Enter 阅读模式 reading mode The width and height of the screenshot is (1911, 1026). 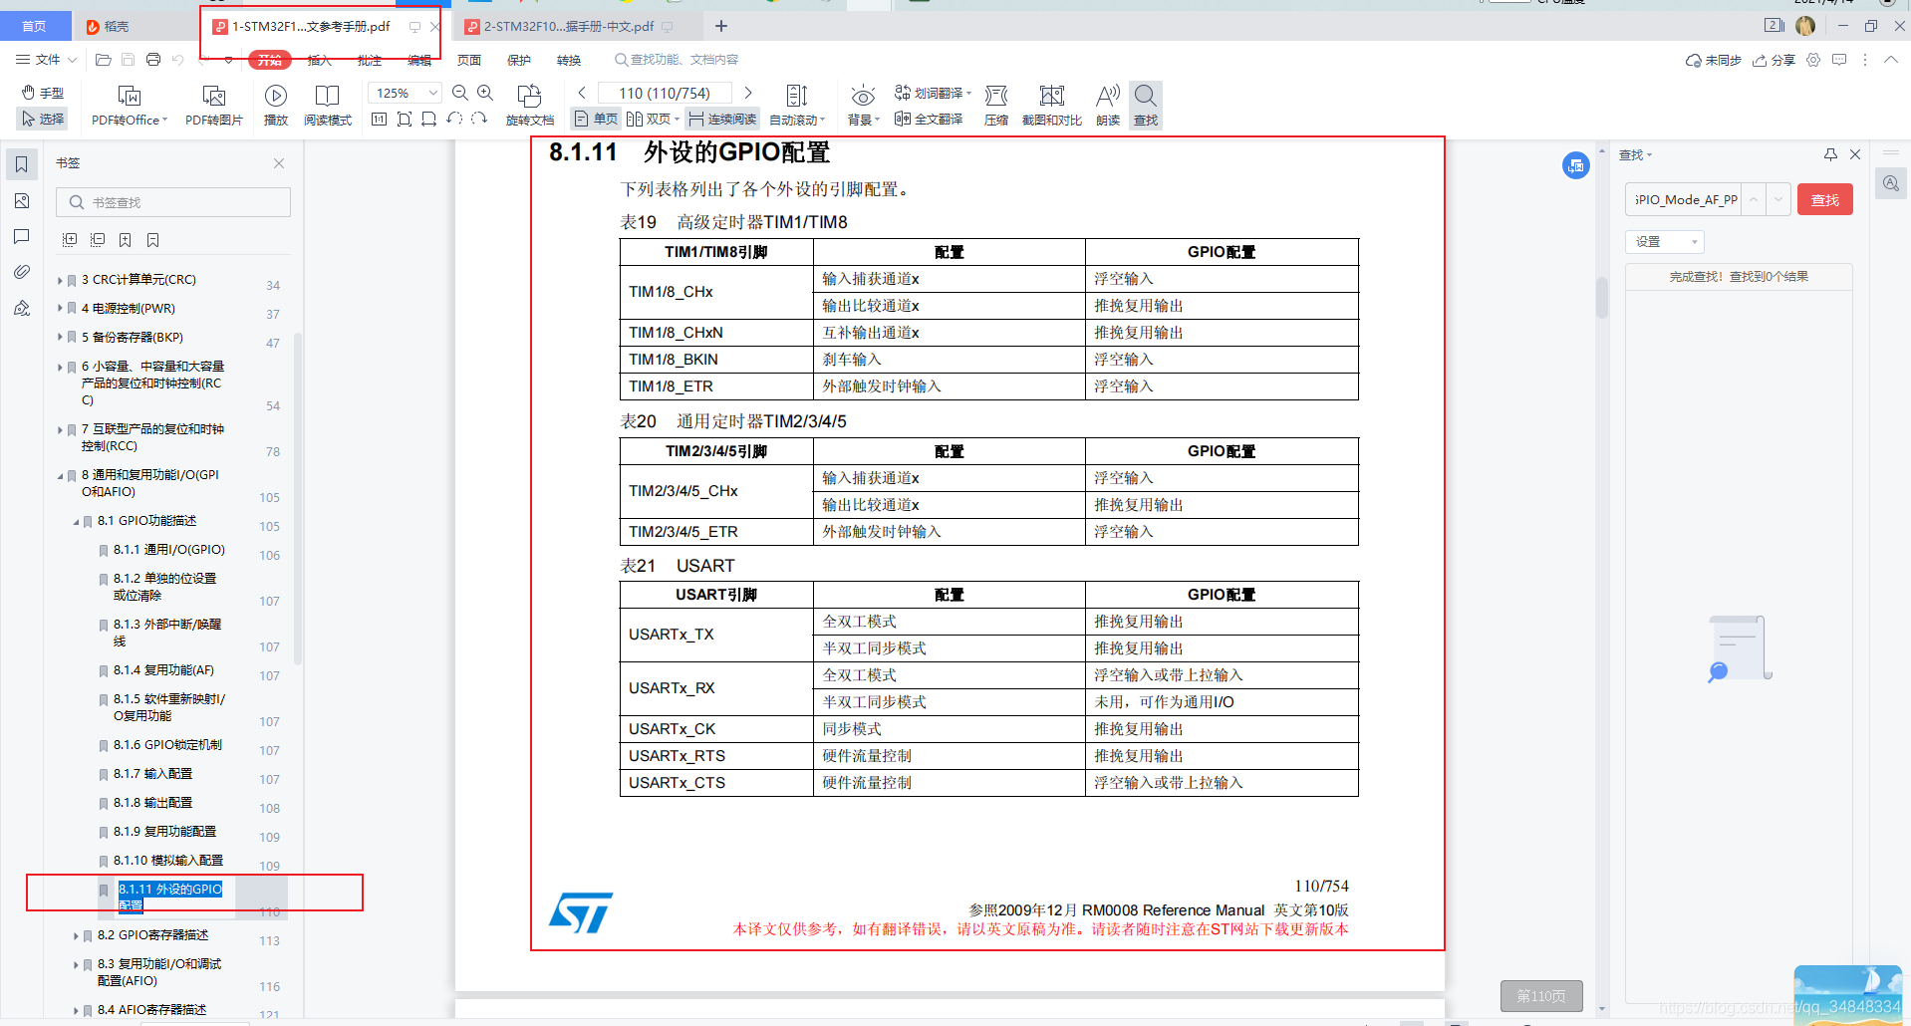coord(327,105)
